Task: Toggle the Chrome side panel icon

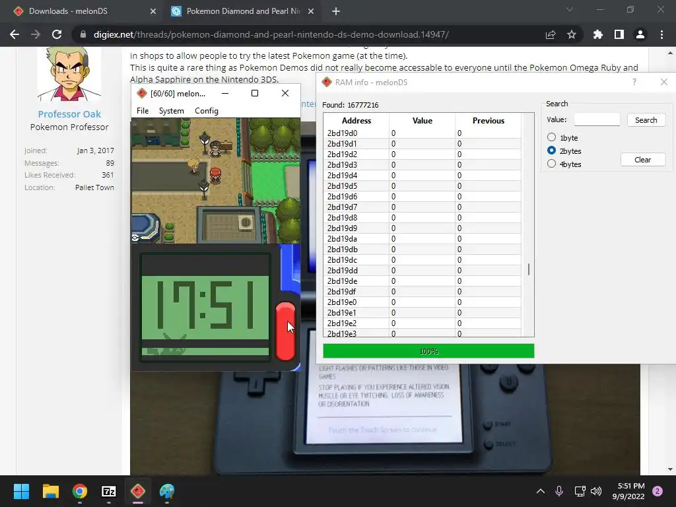Action: coord(619,34)
